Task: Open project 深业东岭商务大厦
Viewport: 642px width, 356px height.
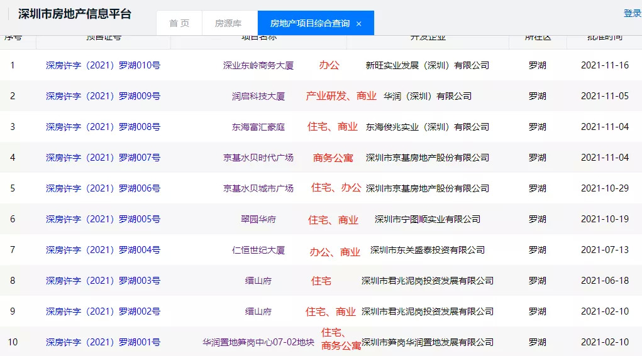Action: click(x=258, y=65)
